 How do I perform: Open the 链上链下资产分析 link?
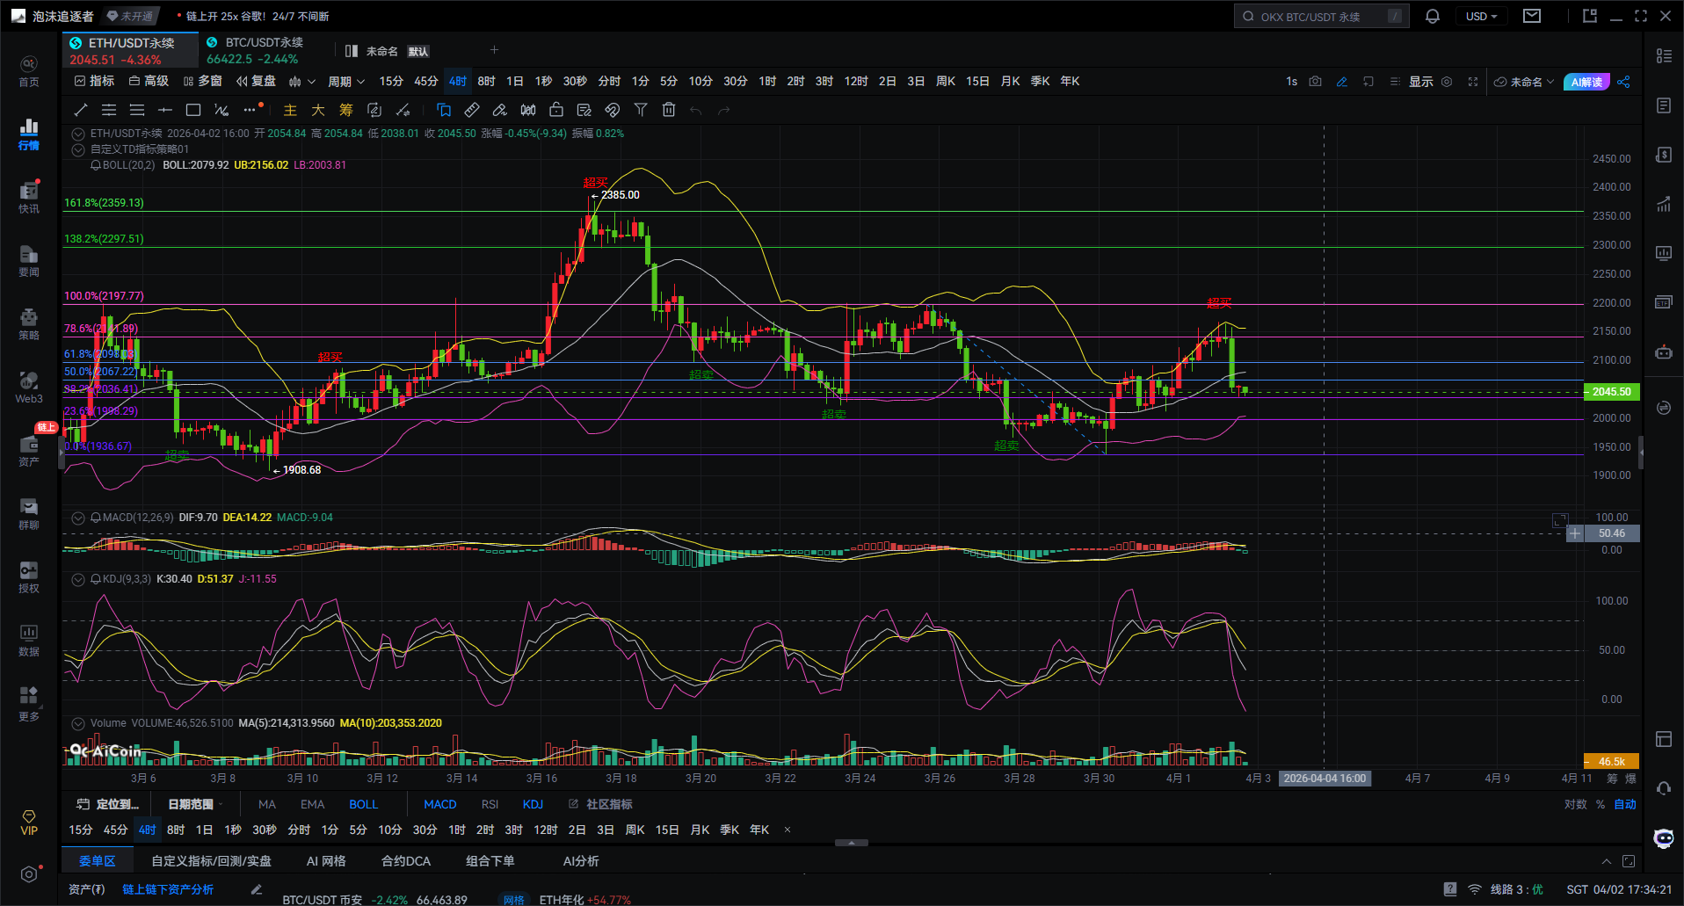click(x=168, y=889)
